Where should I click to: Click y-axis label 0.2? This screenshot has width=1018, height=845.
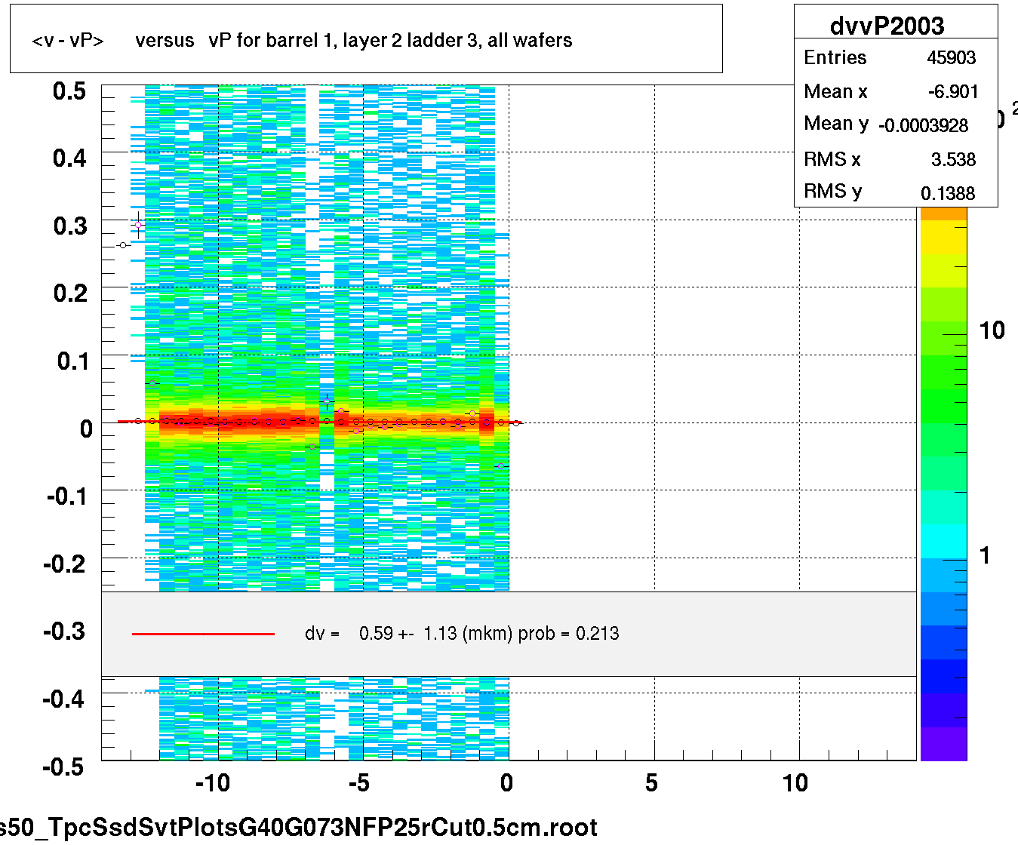click(69, 293)
